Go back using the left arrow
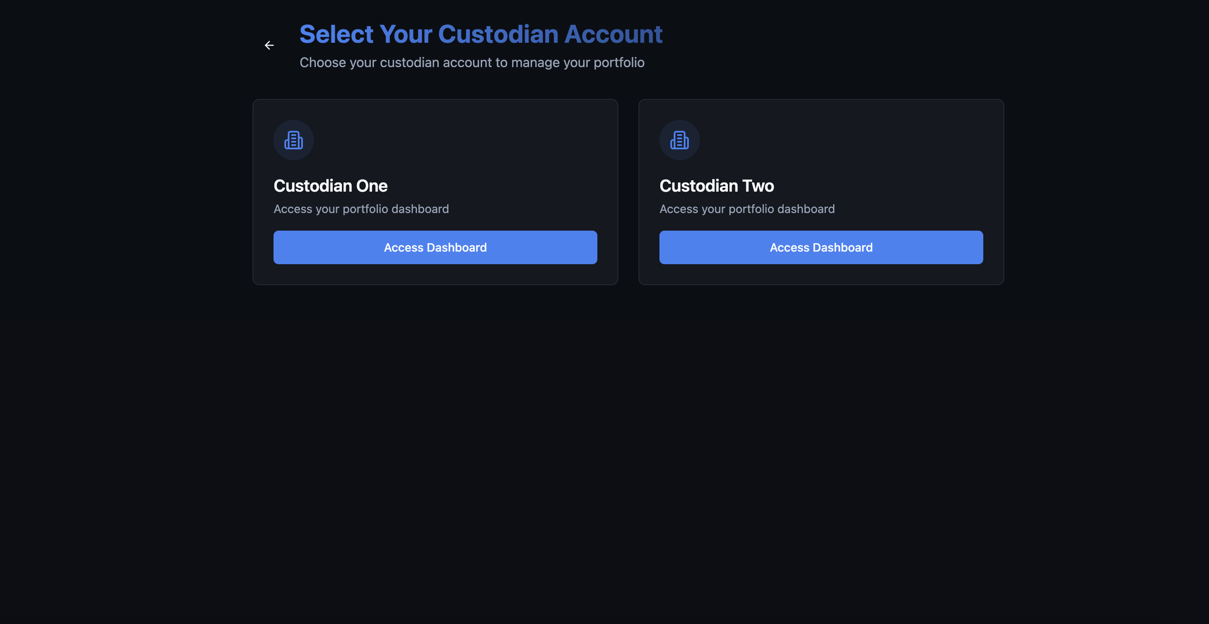Screen dimensions: 1209x624 (x=269, y=46)
